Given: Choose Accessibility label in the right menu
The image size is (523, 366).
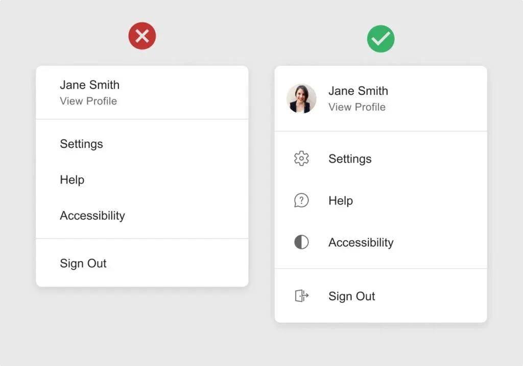Looking at the screenshot, I should 361,243.
